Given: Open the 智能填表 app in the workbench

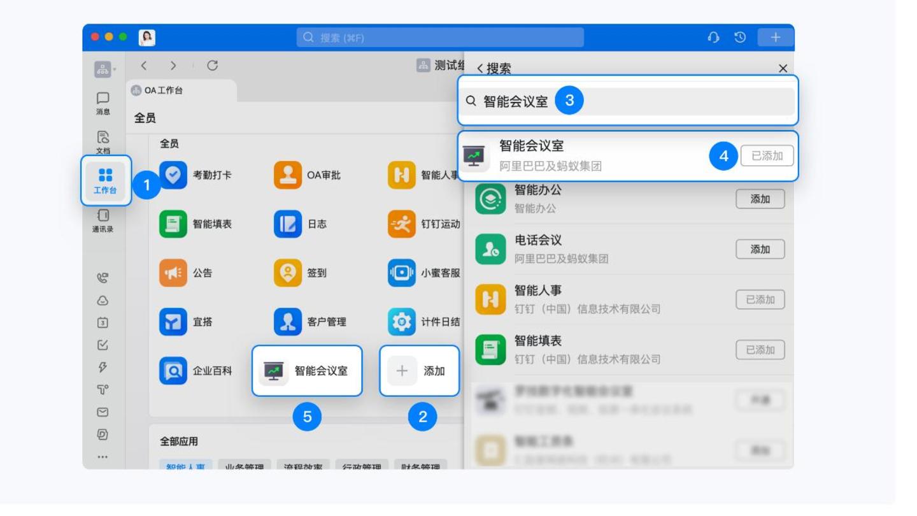Looking at the screenshot, I should (195, 224).
